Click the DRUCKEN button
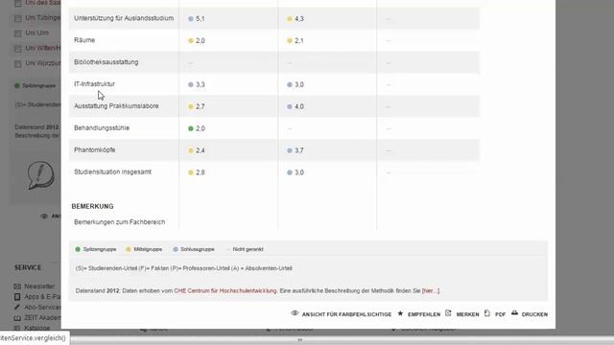This screenshot has width=614, height=345. point(534,314)
